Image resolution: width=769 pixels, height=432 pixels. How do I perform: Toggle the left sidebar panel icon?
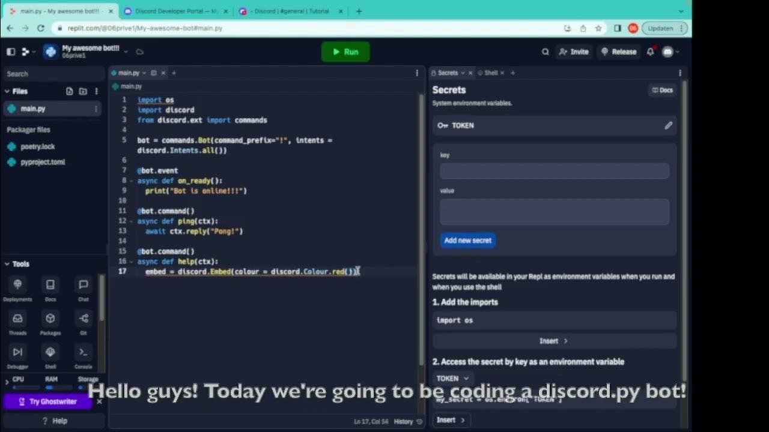(11, 52)
